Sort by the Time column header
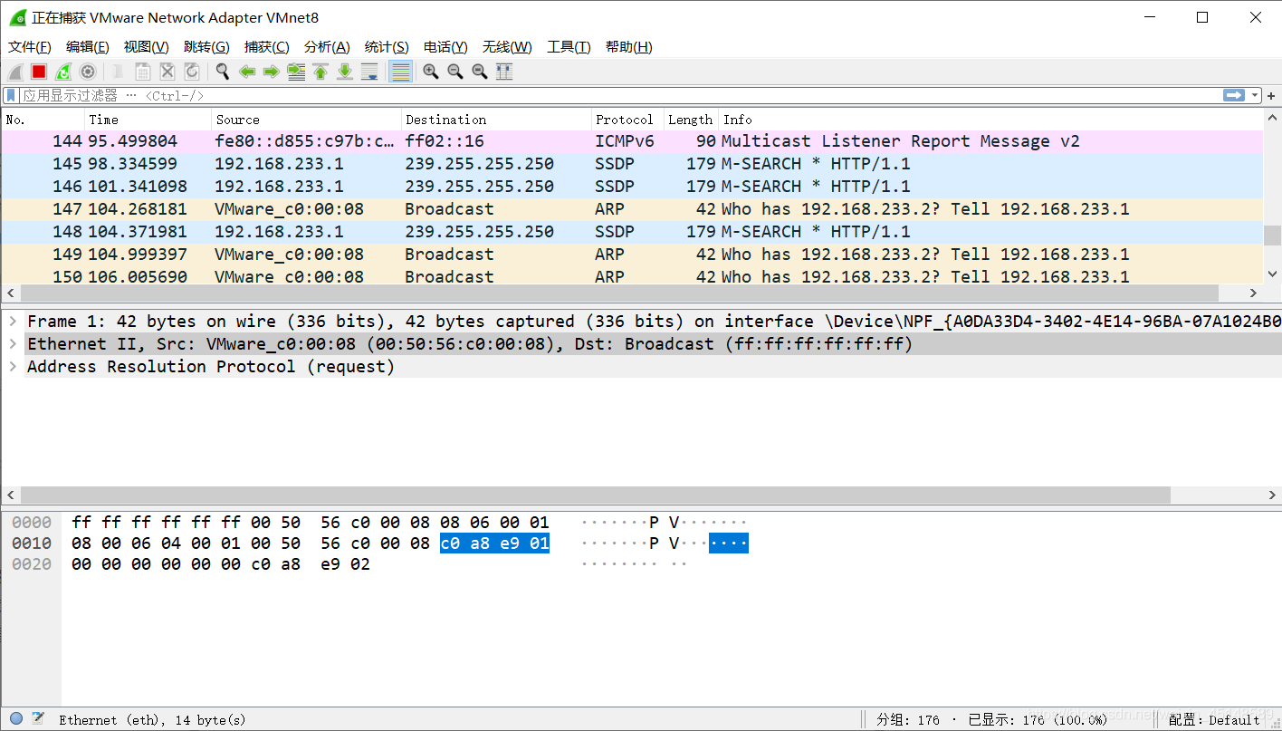This screenshot has width=1282, height=731. tap(148, 120)
